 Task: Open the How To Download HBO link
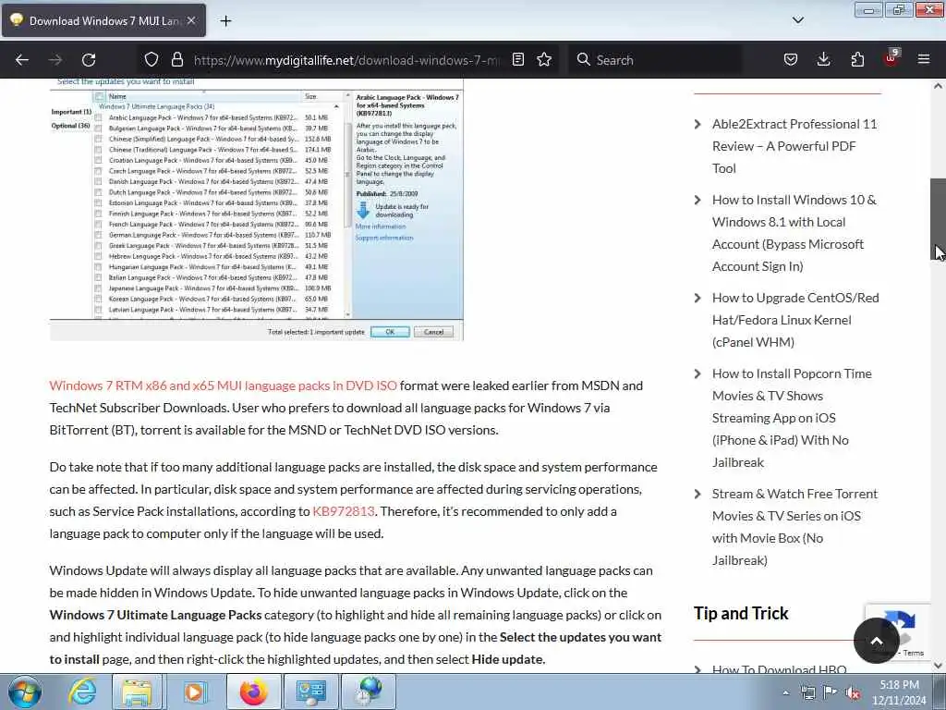pos(779,668)
